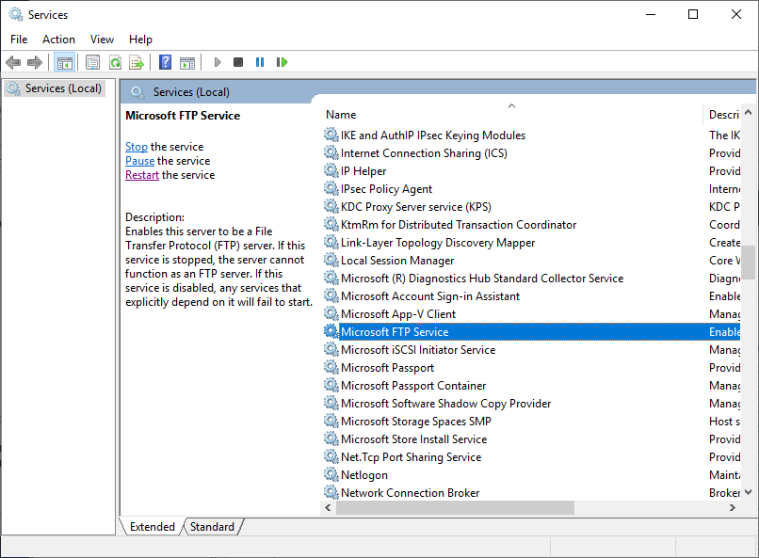The height and width of the screenshot is (558, 759).
Task: Select Net.Tcp Port Sharing Service
Action: (x=411, y=457)
